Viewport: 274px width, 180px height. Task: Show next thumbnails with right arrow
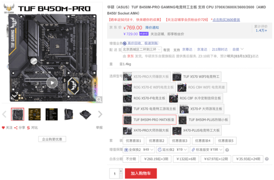pyautogui.click(x=100, y=114)
